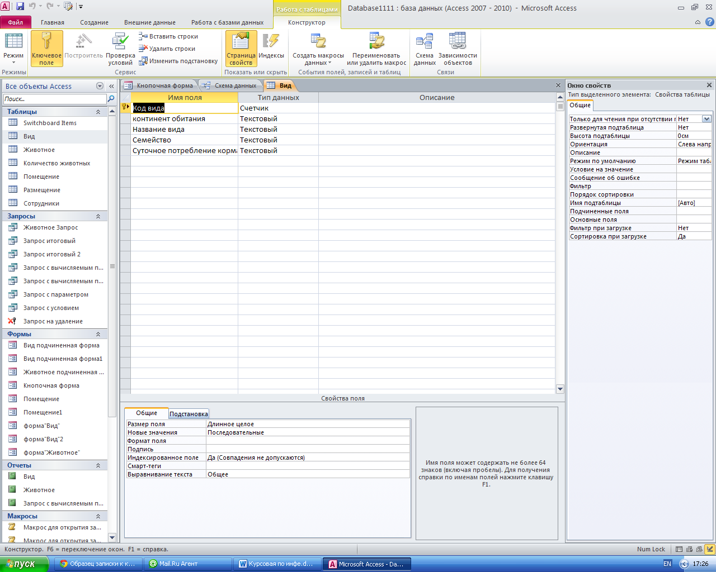Click the Описание column header

[437, 97]
